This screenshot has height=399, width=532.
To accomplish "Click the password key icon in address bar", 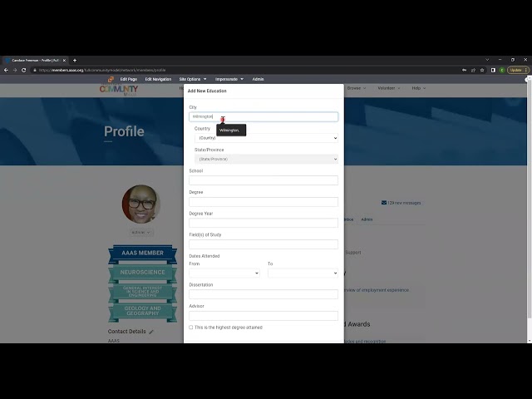I will click(x=464, y=70).
